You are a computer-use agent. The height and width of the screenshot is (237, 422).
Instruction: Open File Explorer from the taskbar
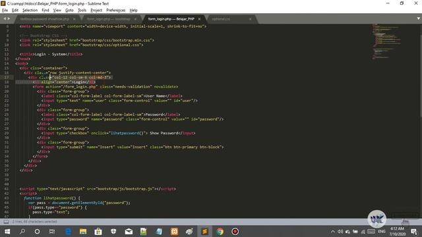[x=83, y=232]
